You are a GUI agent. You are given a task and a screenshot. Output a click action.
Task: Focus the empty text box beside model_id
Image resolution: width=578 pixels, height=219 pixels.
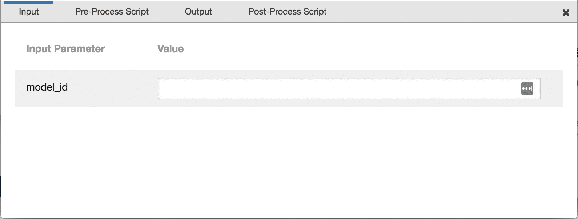click(x=338, y=88)
